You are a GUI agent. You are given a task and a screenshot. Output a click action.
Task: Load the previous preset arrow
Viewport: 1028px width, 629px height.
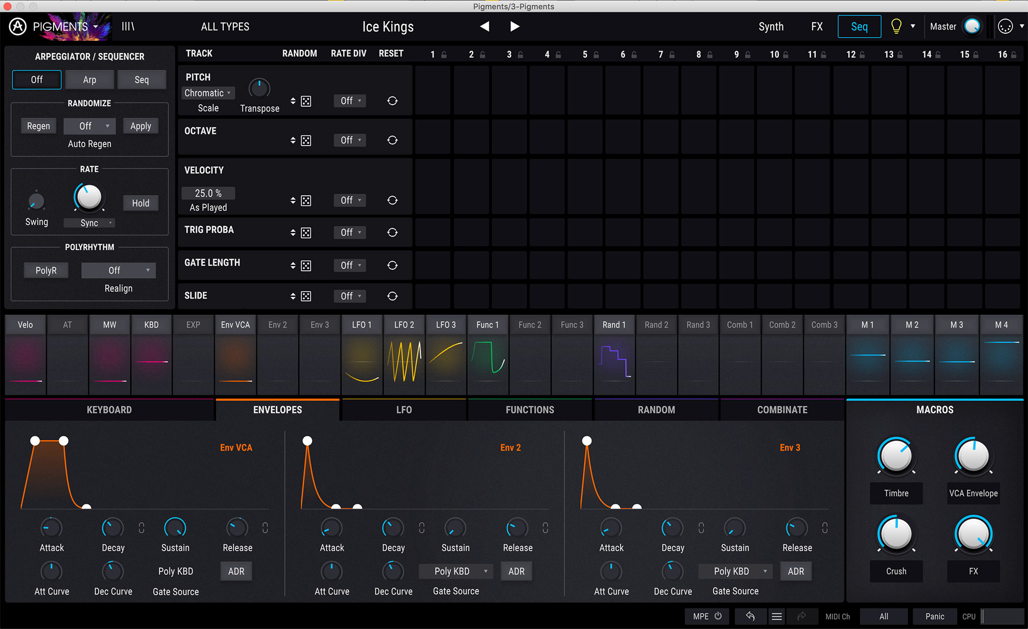[485, 27]
